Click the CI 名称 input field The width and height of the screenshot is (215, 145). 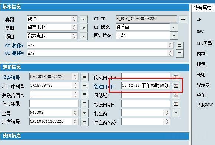click(100, 45)
